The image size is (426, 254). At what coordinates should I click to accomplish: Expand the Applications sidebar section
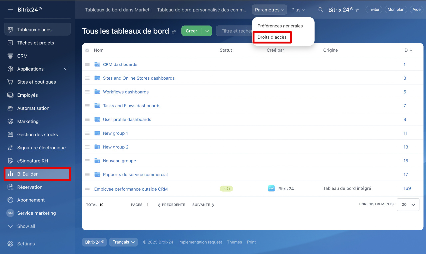click(x=66, y=69)
